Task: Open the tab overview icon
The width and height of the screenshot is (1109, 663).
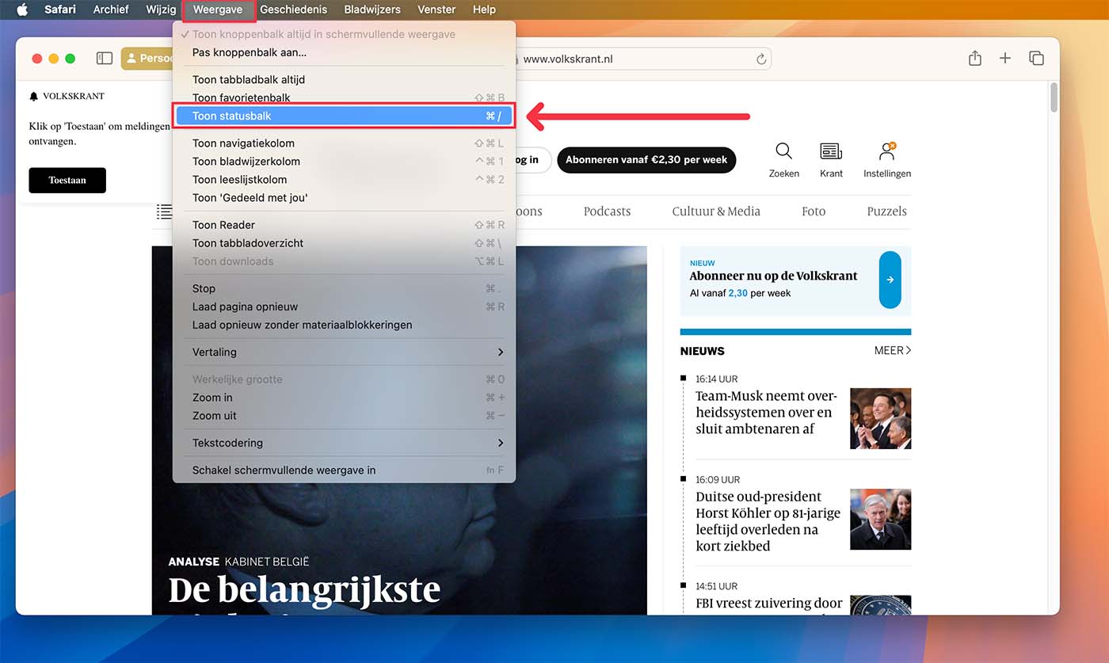Action: click(x=1035, y=59)
